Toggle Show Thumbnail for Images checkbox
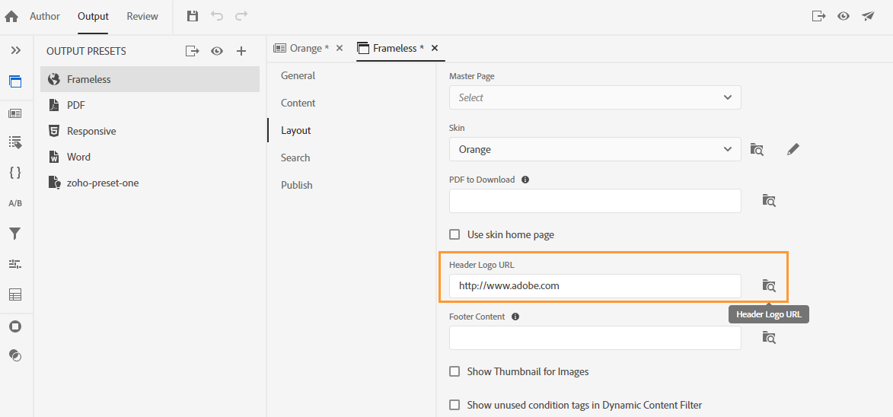 pyautogui.click(x=454, y=371)
